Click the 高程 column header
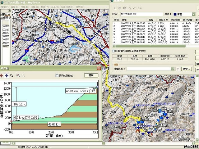This screenshot has height=149, width=199. point(151,20)
